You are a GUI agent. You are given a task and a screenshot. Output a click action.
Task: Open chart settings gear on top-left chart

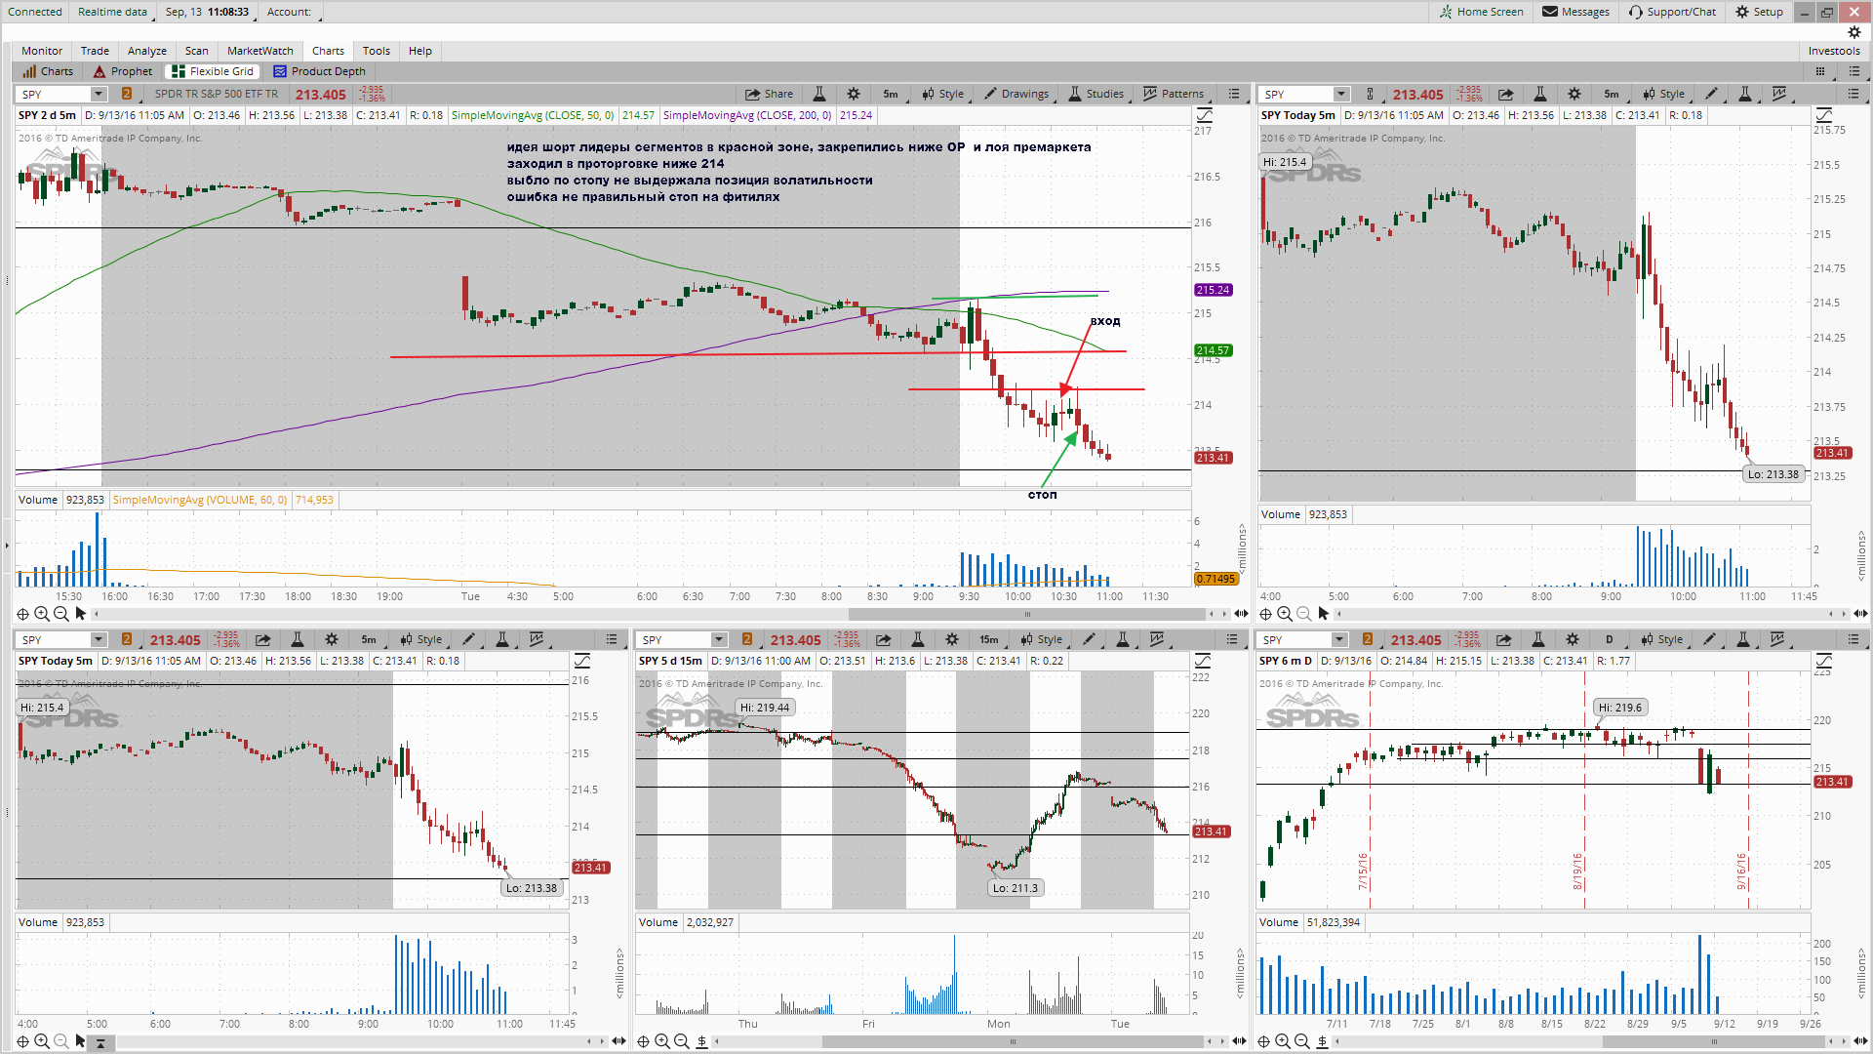[854, 94]
